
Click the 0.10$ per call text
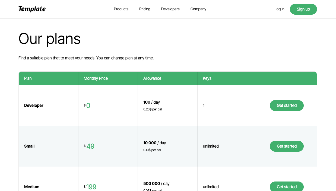[152, 150]
